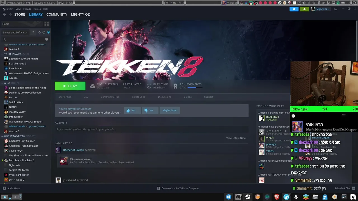Expand the system tray arrow in top panel

[348, 3]
